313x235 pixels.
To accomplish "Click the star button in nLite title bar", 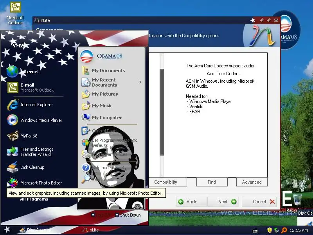I will tap(253, 20).
